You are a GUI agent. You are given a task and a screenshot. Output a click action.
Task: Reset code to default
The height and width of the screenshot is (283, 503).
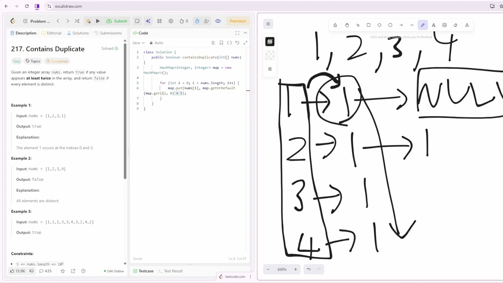coord(237,43)
